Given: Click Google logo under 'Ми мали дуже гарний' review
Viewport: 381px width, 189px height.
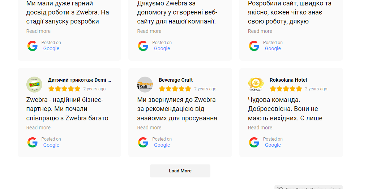Looking at the screenshot, I should (33, 46).
